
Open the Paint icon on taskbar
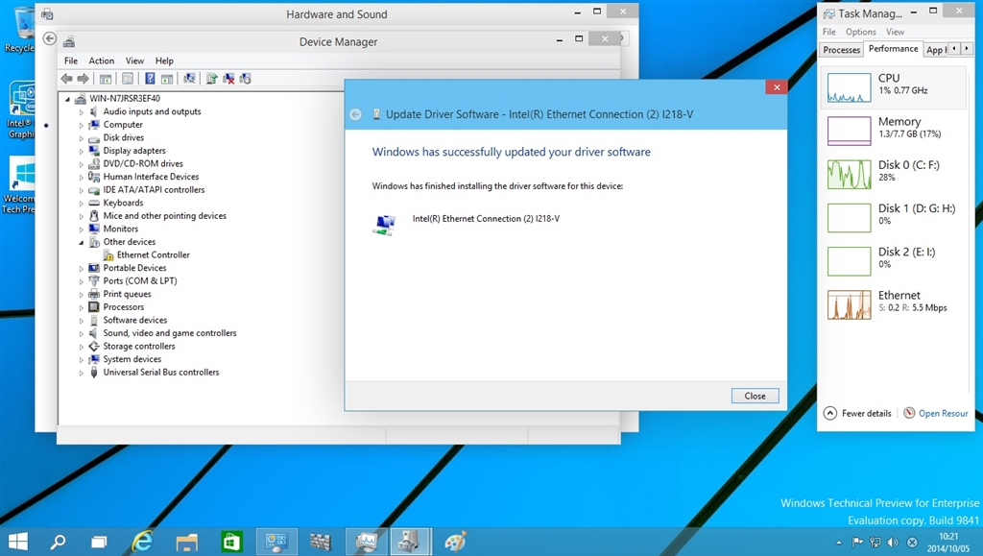click(455, 542)
